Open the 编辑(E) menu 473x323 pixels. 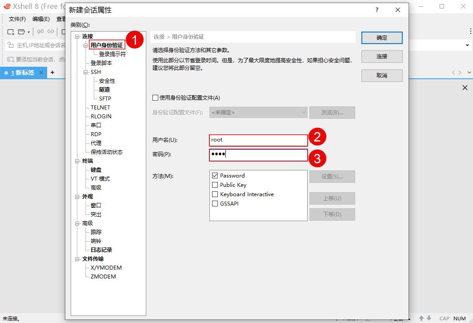pos(41,19)
